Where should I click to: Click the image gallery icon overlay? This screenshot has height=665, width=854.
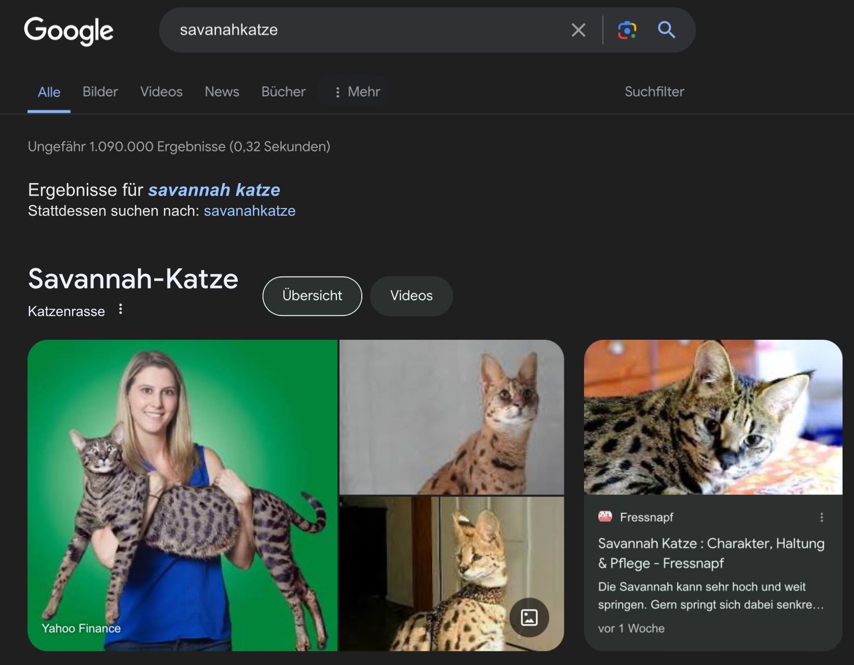click(x=529, y=617)
